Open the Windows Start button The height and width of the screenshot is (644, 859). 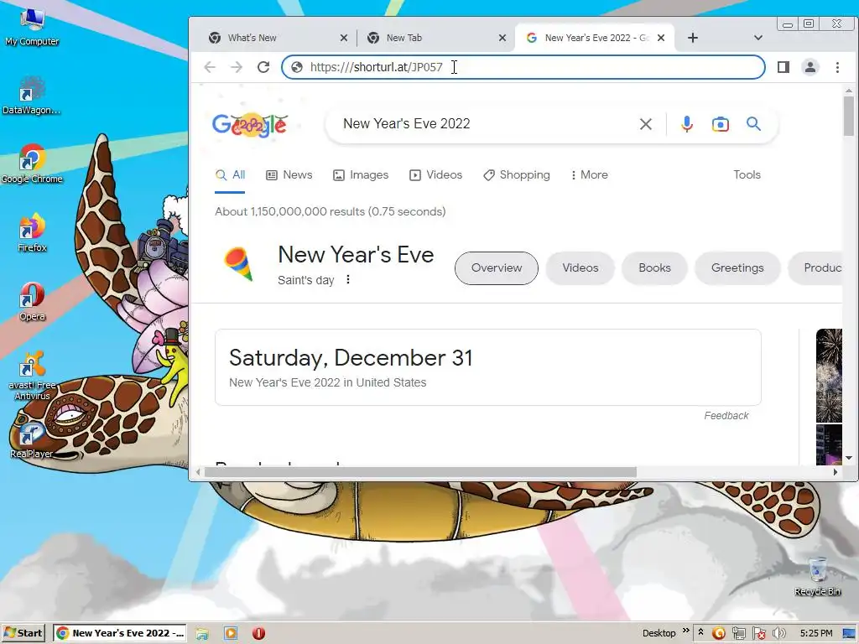pyautogui.click(x=23, y=633)
